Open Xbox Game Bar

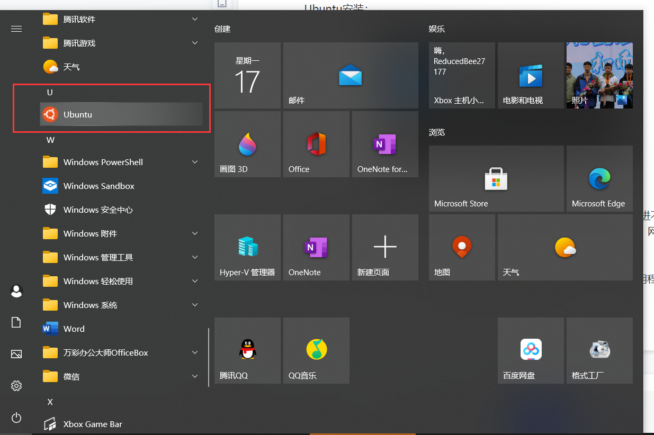point(121,424)
